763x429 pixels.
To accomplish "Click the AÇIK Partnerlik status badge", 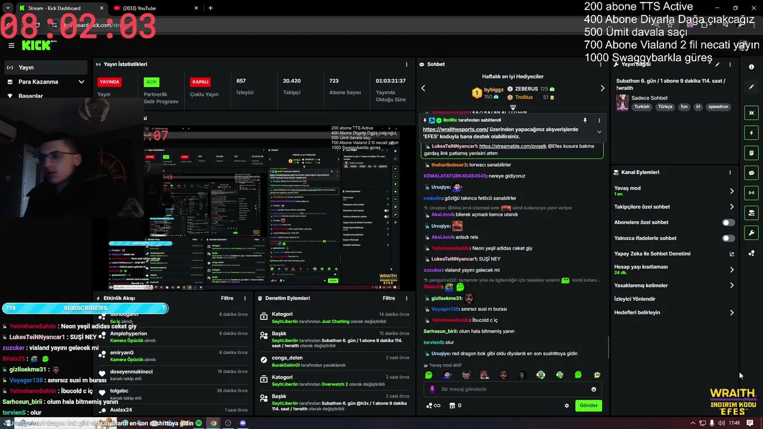I will pos(151,82).
